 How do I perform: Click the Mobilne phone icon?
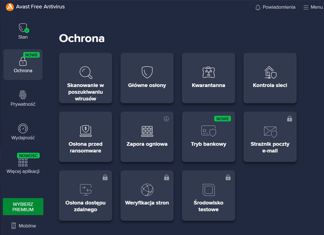pos(14,226)
